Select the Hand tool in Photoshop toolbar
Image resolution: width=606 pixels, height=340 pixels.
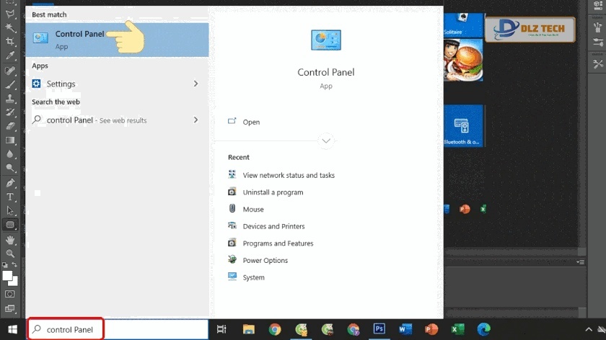coord(10,239)
